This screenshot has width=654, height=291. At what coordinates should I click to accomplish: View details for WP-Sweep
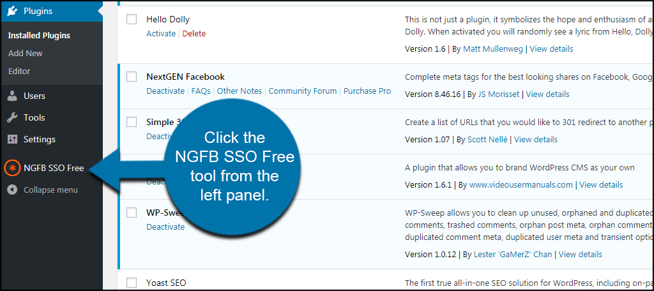[580, 254]
